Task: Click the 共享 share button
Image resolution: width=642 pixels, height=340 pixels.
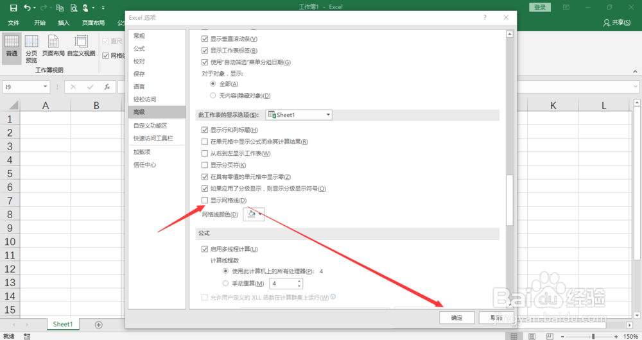Action: point(616,22)
